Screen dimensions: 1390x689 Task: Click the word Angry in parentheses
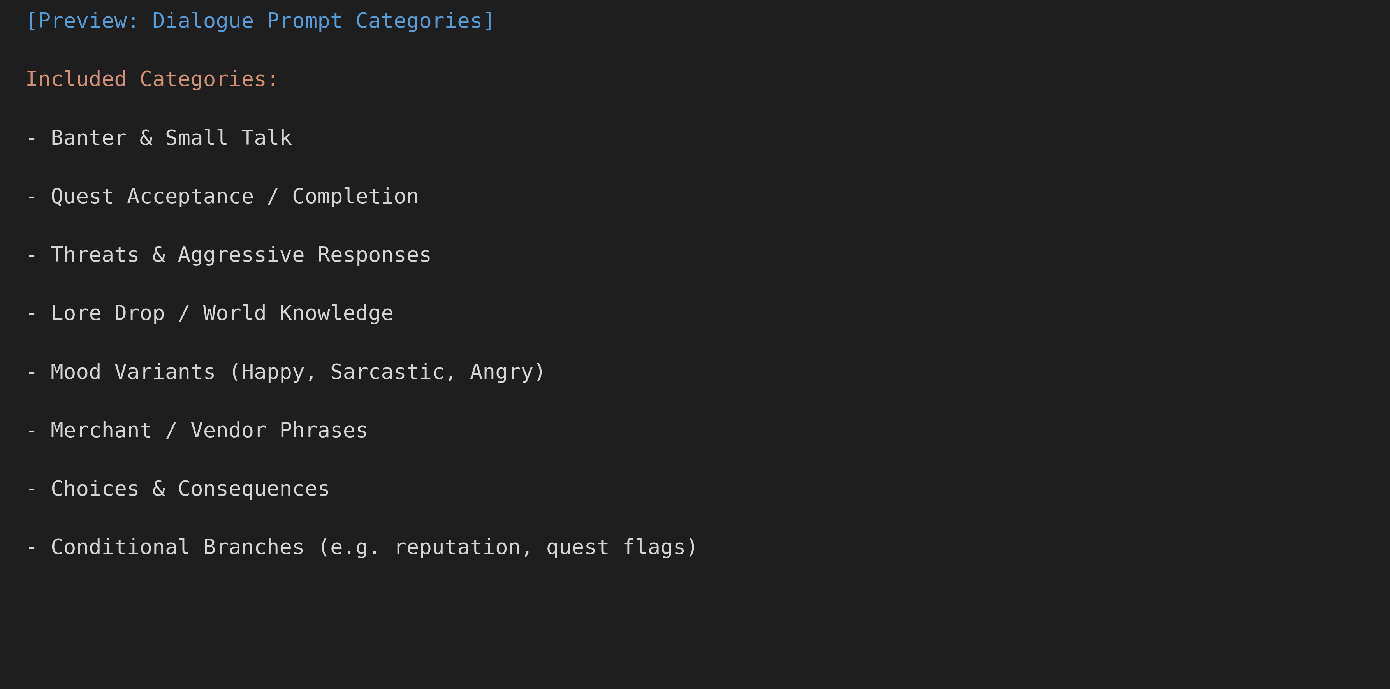(x=501, y=372)
